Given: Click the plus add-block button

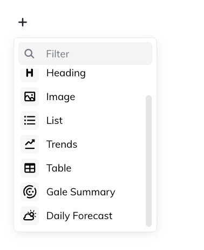Looking at the screenshot, I should [x=23, y=22].
